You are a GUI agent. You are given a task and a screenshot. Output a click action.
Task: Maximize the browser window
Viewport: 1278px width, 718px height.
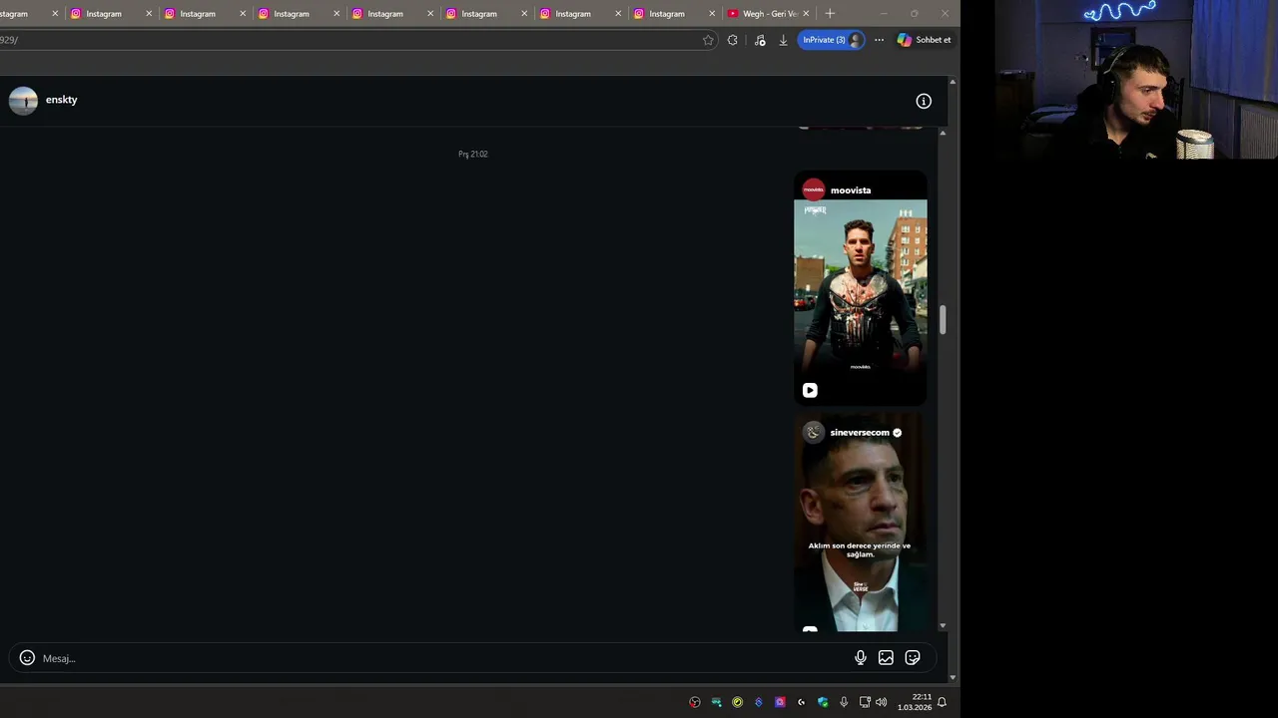(914, 14)
